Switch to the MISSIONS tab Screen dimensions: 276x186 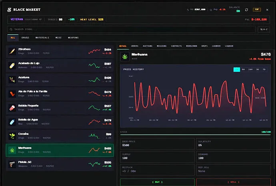[x=162, y=46]
